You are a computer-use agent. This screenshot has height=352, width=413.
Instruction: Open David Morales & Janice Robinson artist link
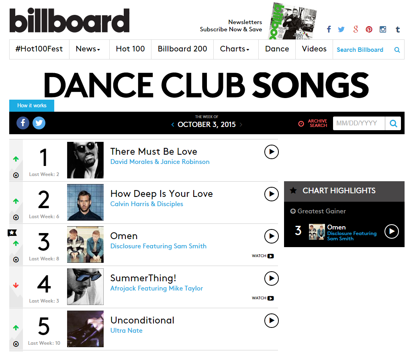click(x=160, y=162)
